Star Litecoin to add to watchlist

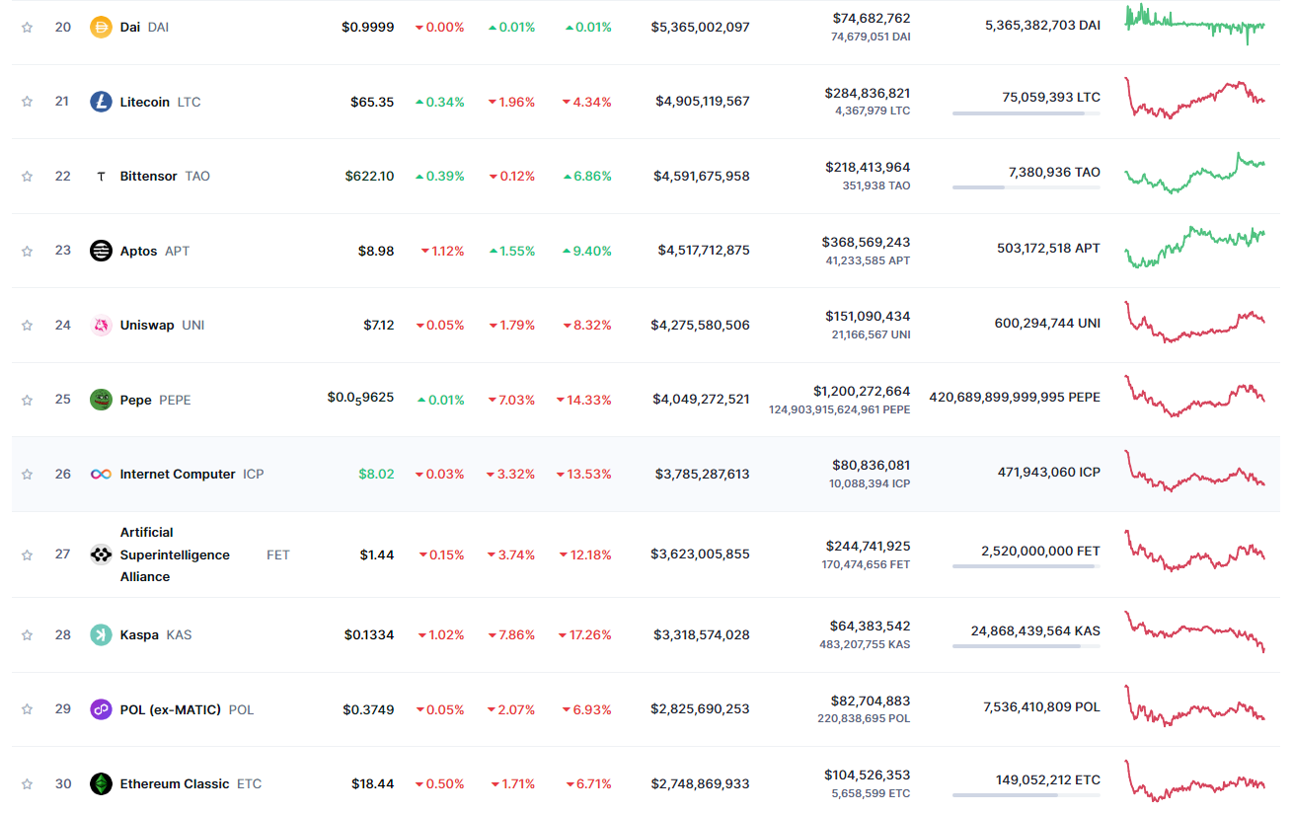click(27, 102)
